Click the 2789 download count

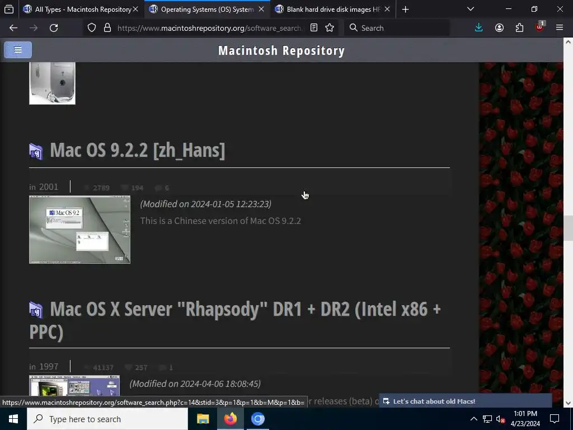(x=101, y=188)
